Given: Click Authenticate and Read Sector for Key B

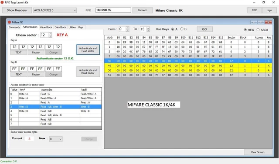Looking at the screenshot, I should pyautogui.click(x=88, y=72).
